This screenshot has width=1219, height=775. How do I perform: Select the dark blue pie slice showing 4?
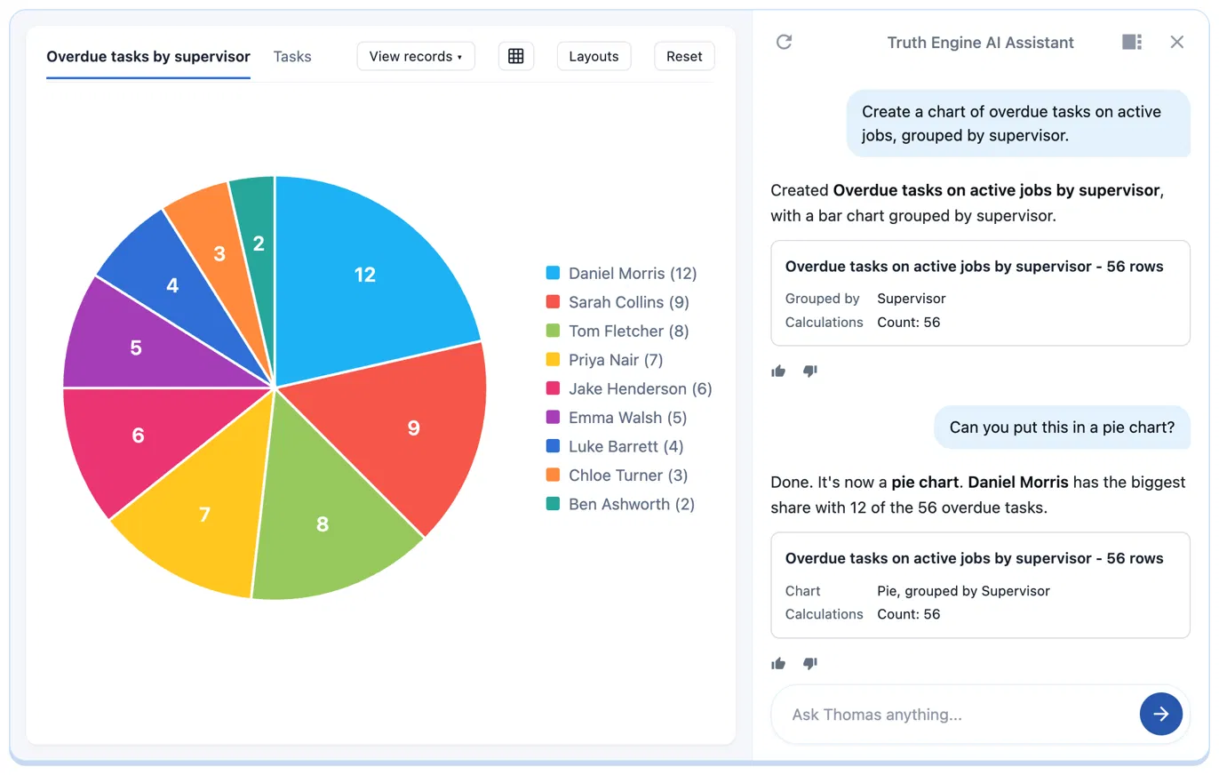coord(172,285)
